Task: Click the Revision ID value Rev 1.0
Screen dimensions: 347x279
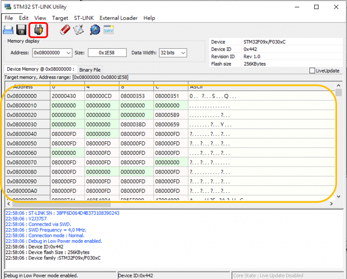Action: [252, 57]
